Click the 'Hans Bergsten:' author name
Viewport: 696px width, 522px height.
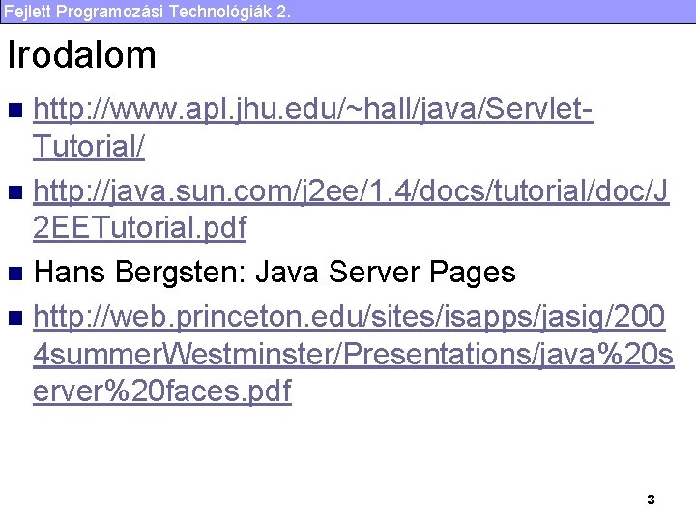[x=139, y=273]
